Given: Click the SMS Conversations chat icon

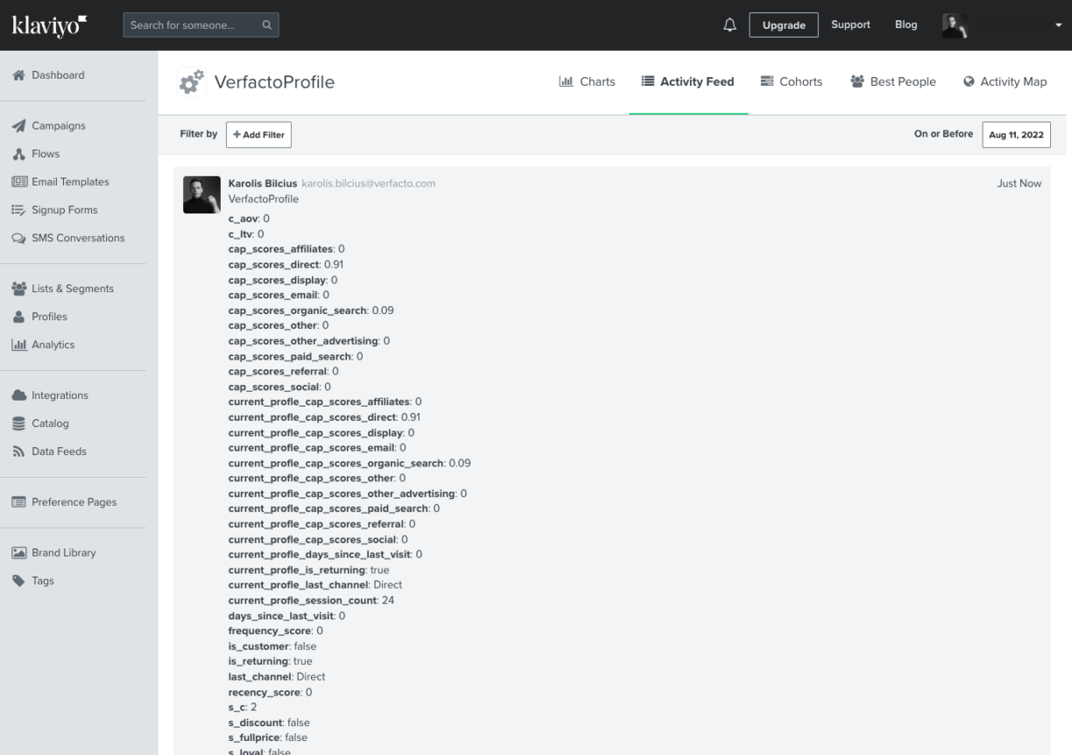Looking at the screenshot, I should coord(18,238).
